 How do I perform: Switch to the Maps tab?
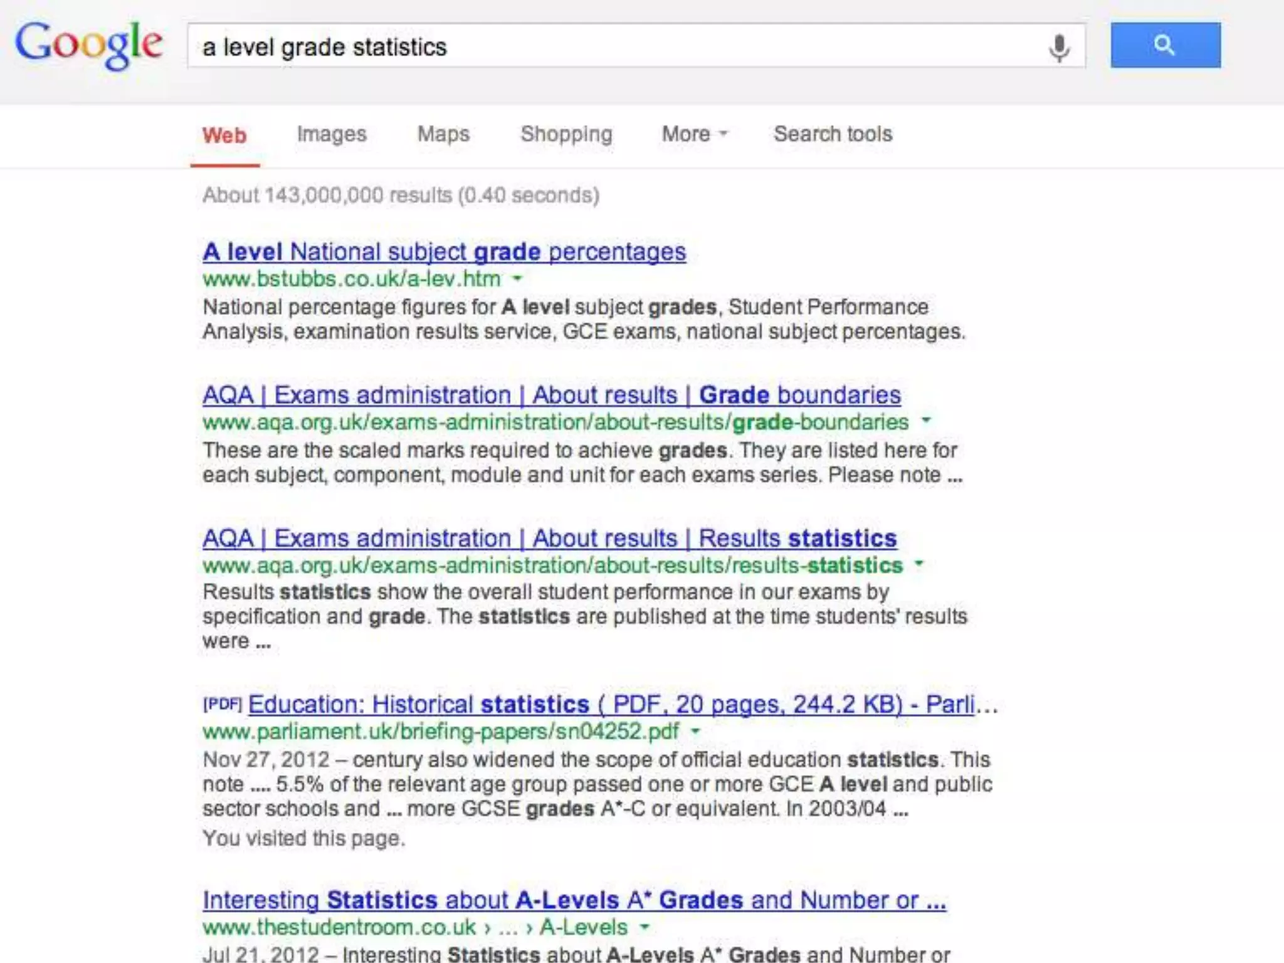click(443, 134)
